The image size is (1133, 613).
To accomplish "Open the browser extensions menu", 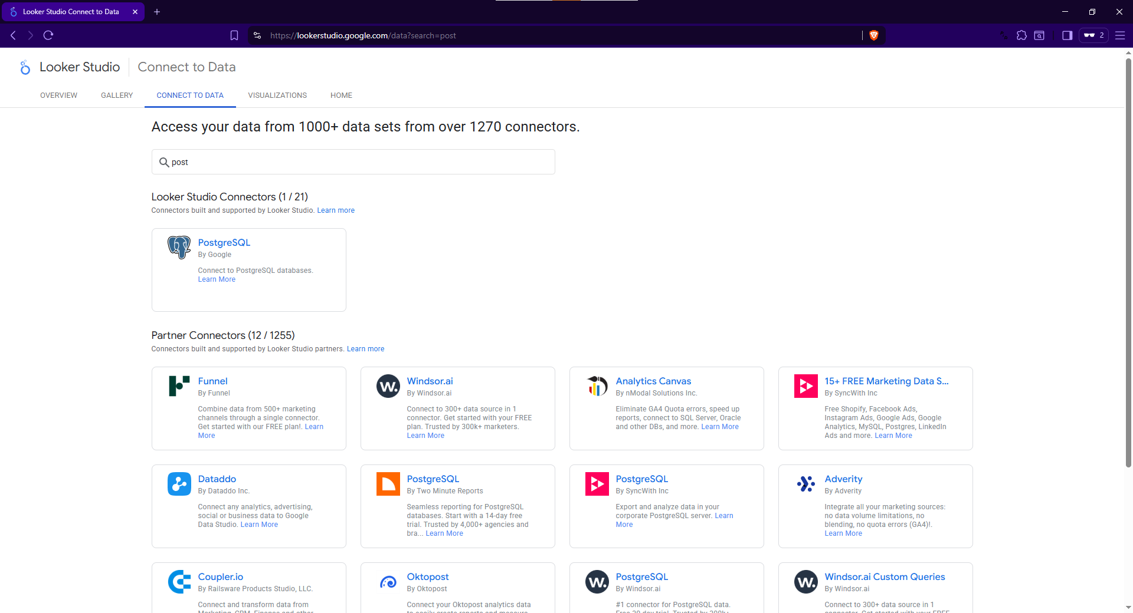I will click(1021, 35).
